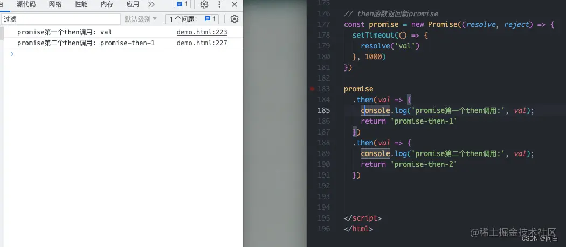Open the 应用 tab

click(x=133, y=4)
